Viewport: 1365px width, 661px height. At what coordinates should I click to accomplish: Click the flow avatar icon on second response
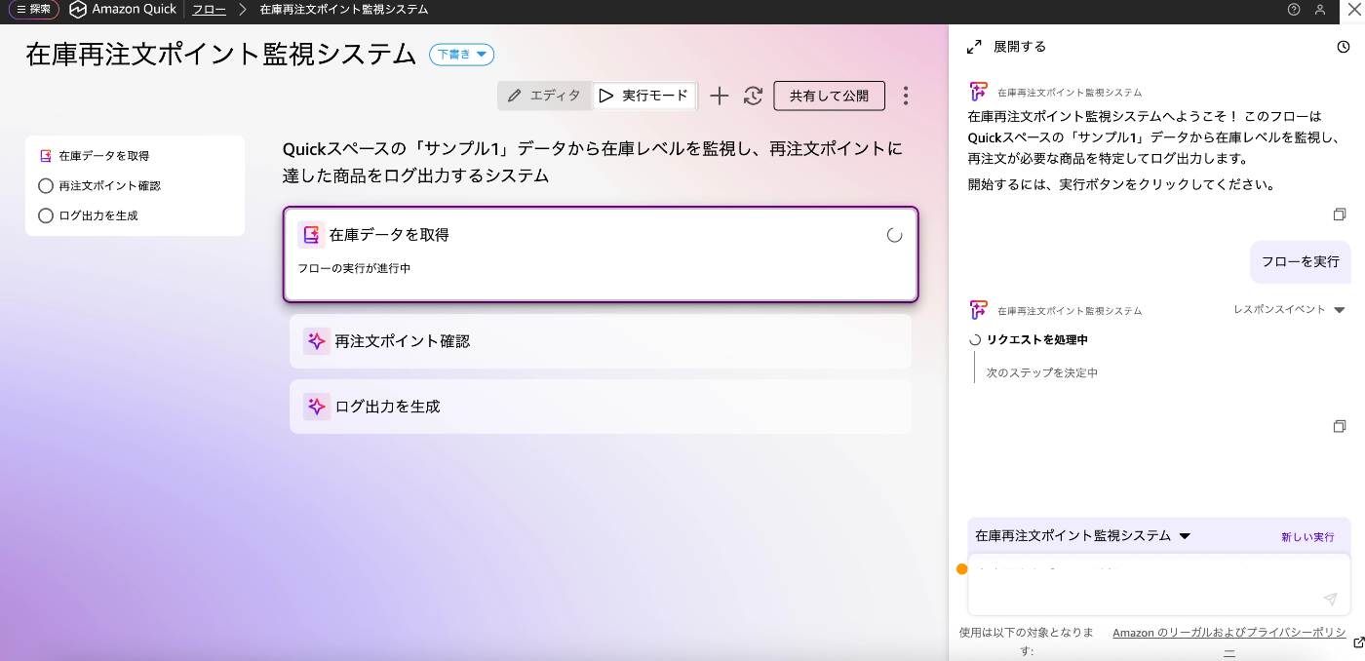979,310
